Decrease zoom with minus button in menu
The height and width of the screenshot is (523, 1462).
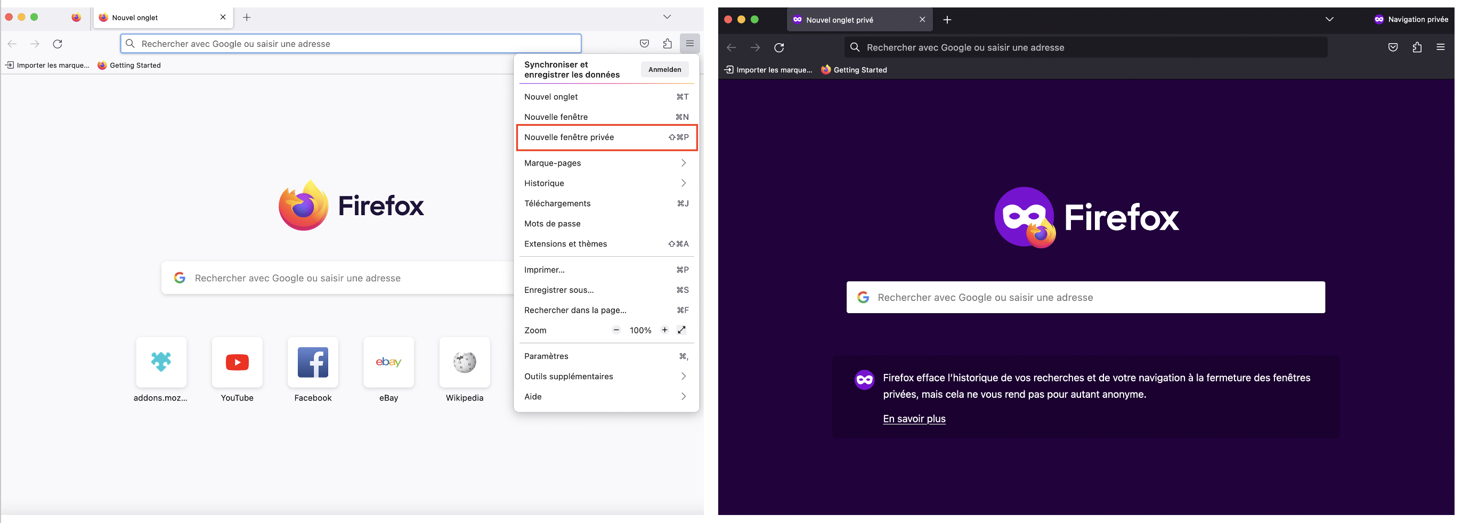coord(616,330)
